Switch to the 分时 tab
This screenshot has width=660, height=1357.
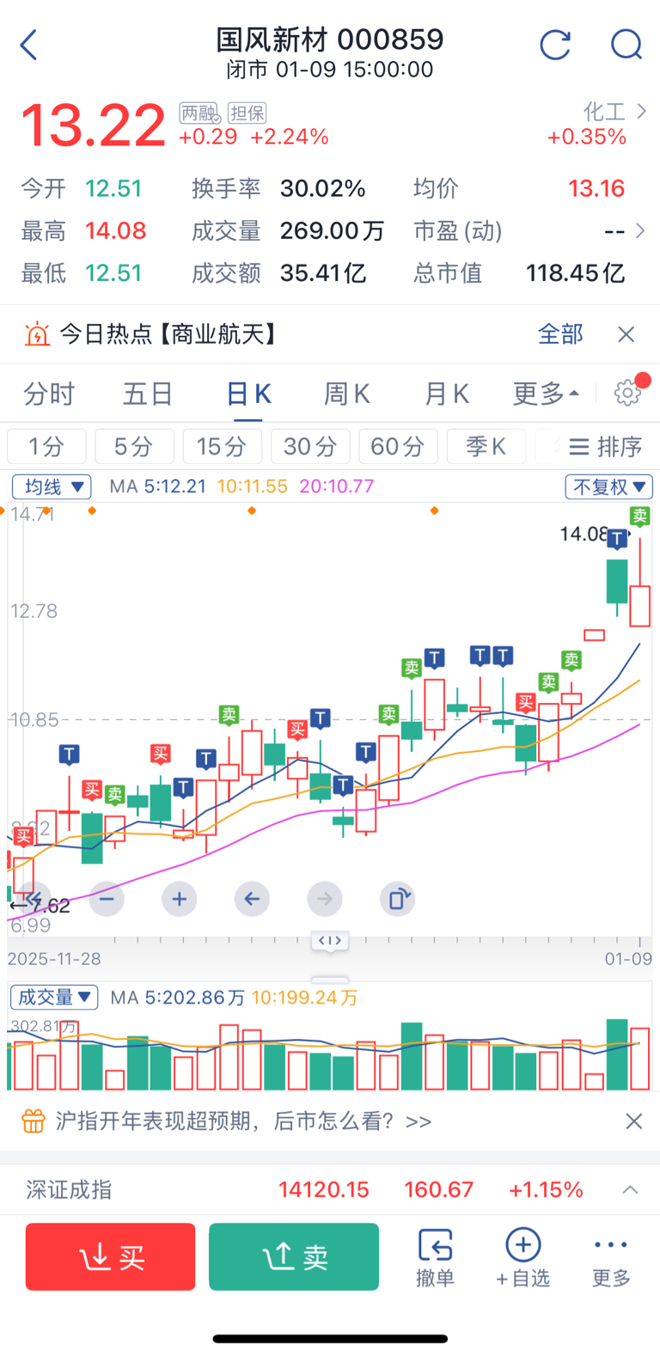(49, 394)
